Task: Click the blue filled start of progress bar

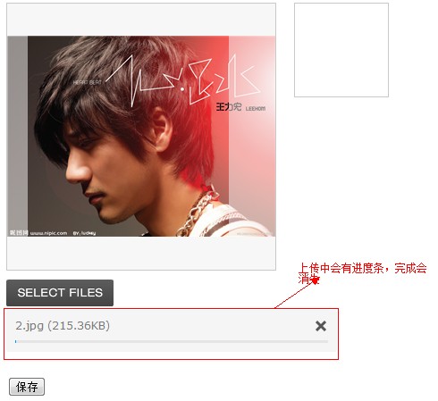Action: click(15, 341)
